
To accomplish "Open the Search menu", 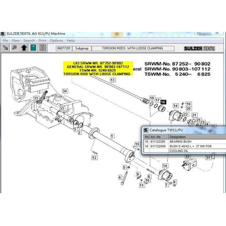I will pos(29,40).
